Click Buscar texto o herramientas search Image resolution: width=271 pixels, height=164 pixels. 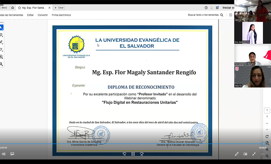click(x=203, y=15)
